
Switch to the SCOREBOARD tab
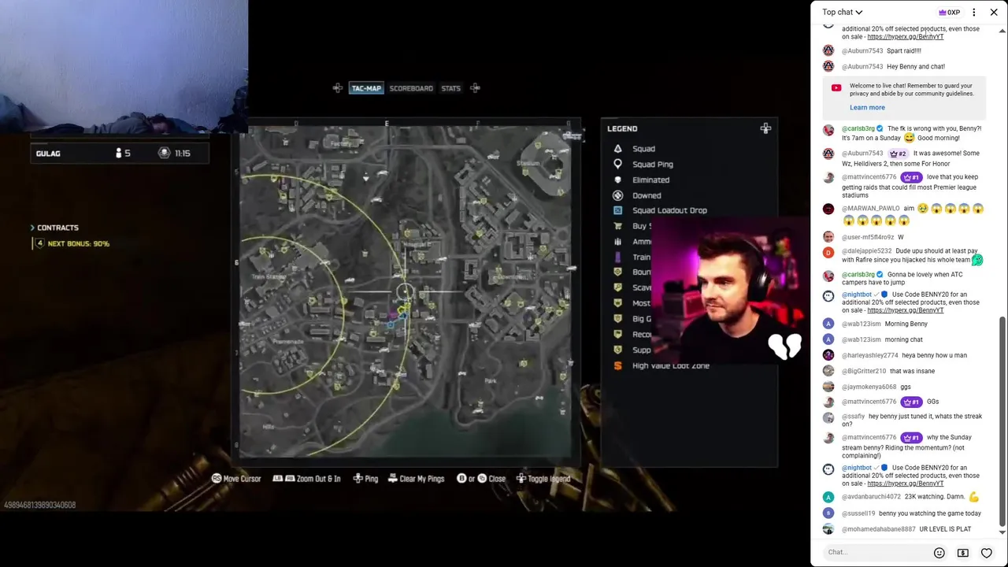(411, 88)
